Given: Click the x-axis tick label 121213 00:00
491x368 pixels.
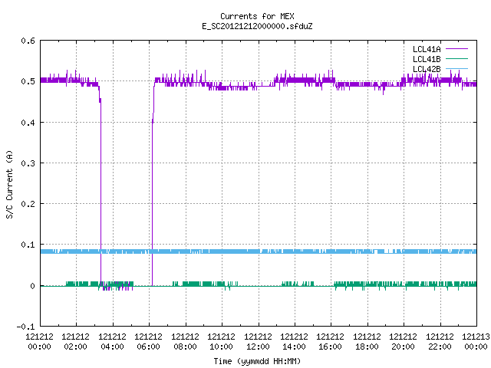Looking at the screenshot, I should [x=476, y=342].
